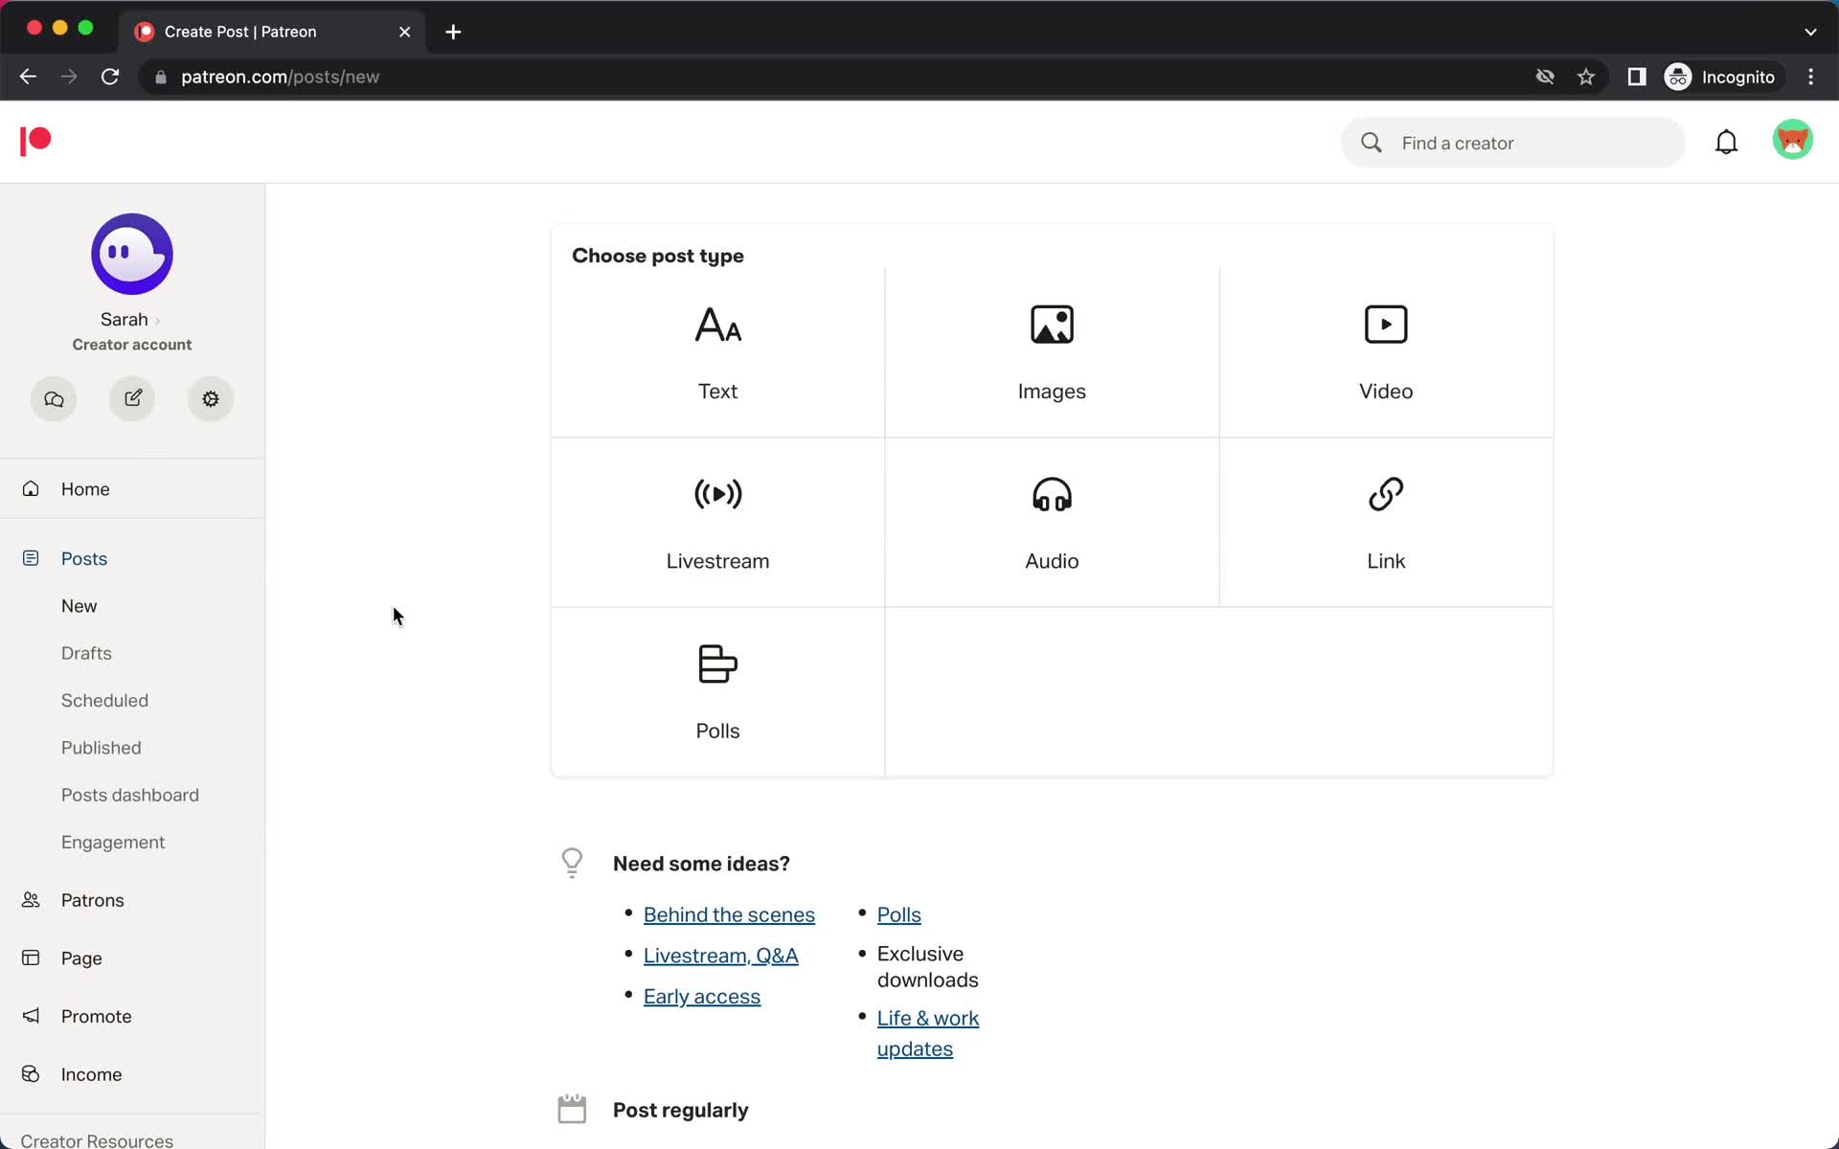Expand the Patrons section in sidebar
1839x1149 pixels.
pyautogui.click(x=91, y=900)
